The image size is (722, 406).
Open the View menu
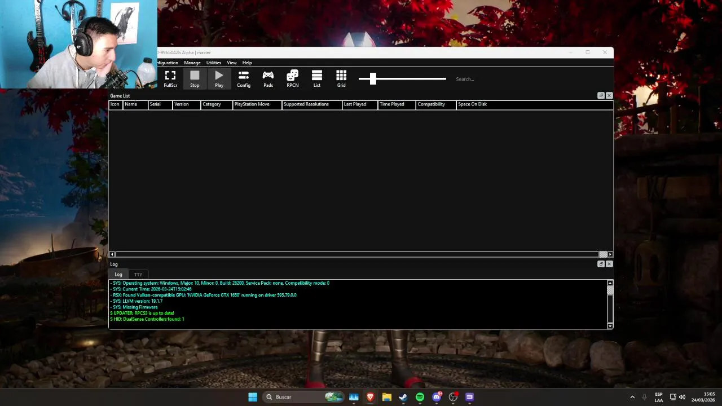pyautogui.click(x=232, y=63)
